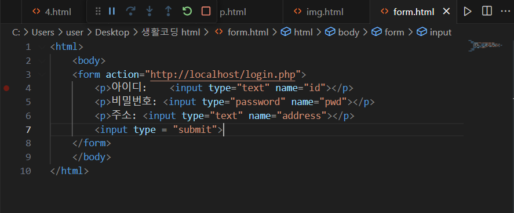Click the 비밀번호: text on line 5
The height and width of the screenshot is (213, 514).
134,102
